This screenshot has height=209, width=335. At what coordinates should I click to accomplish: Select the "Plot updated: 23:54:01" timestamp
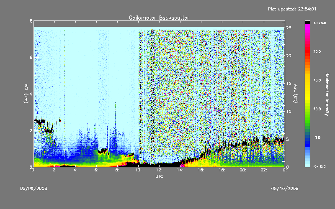[x=292, y=9]
